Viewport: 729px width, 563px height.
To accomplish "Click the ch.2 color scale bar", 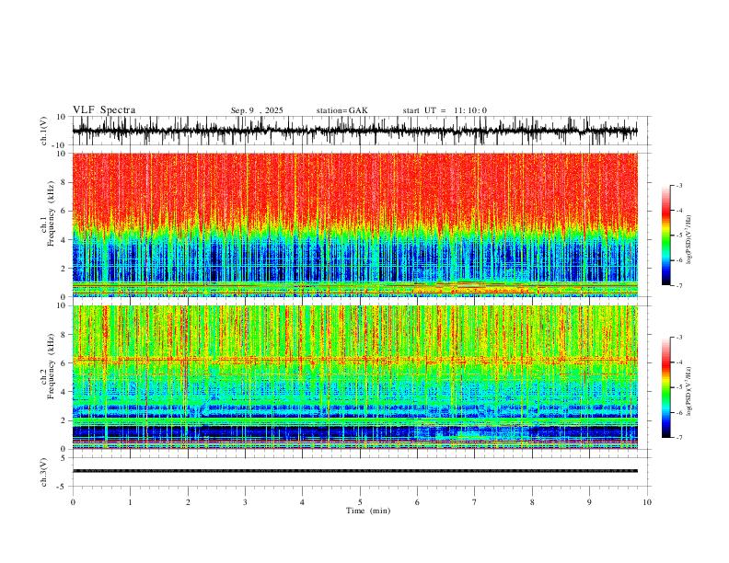I will tap(665, 387).
